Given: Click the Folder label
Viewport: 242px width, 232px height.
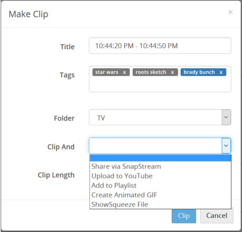Looking at the screenshot, I should [x=64, y=118].
